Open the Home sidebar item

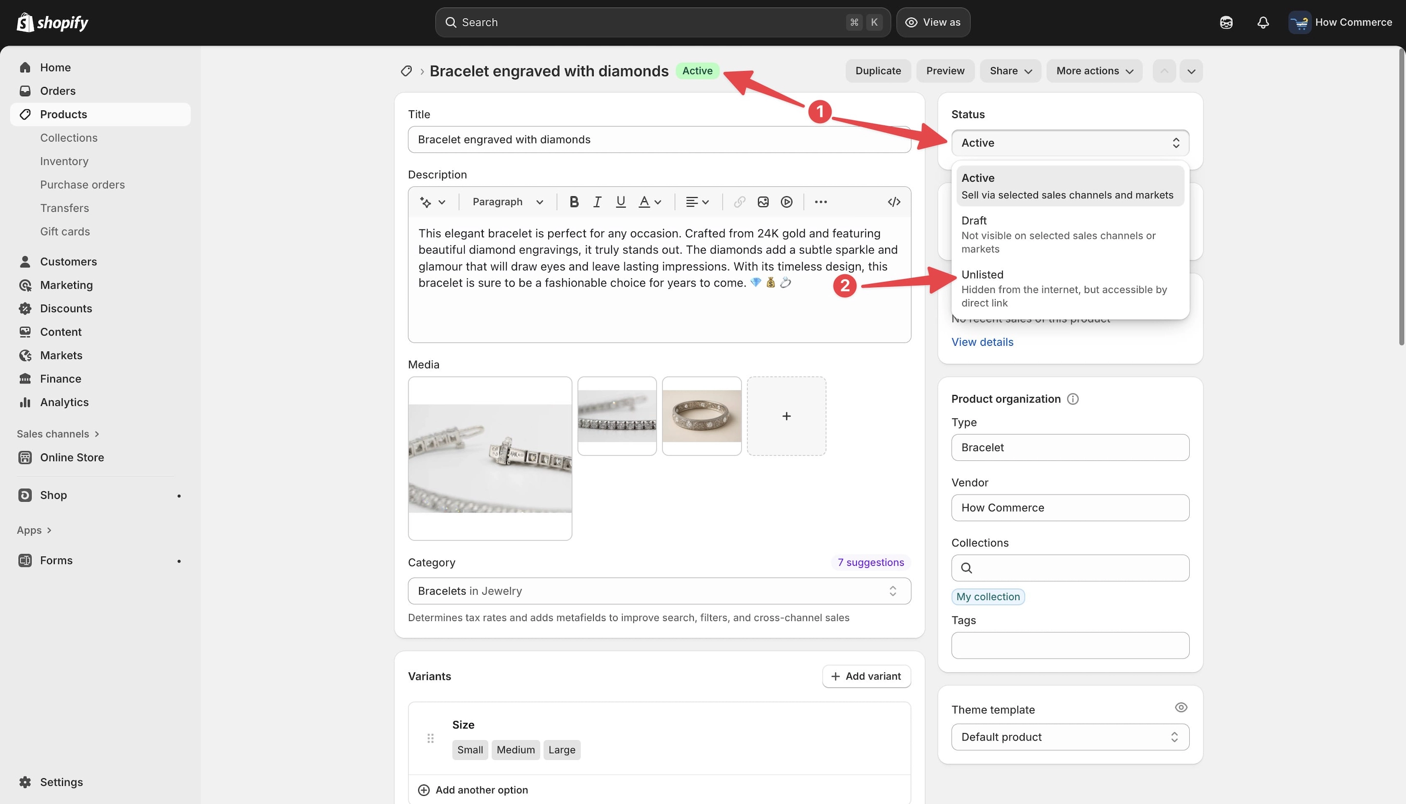[101, 67]
